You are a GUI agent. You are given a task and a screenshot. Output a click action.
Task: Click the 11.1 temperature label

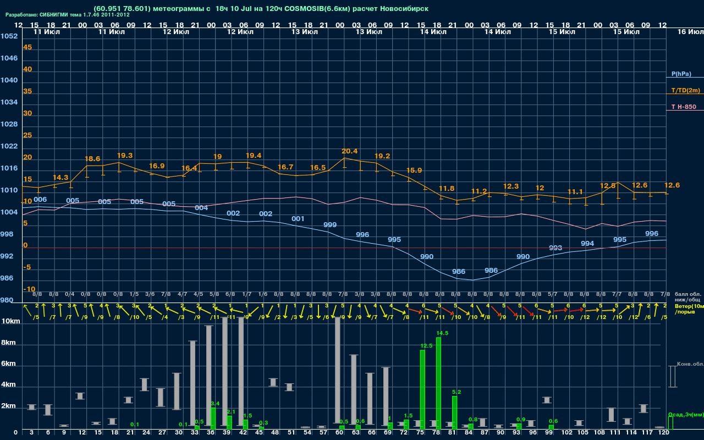click(575, 192)
